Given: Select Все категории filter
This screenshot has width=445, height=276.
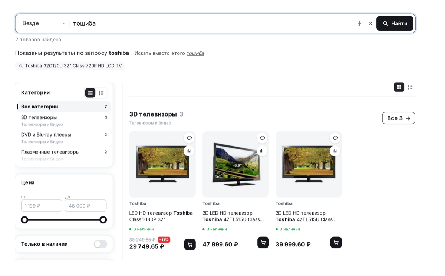Looking at the screenshot, I should click(64, 107).
